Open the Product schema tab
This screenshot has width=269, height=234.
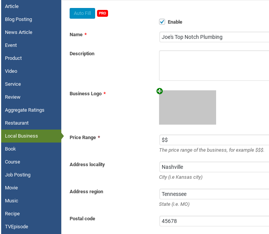[31, 58]
